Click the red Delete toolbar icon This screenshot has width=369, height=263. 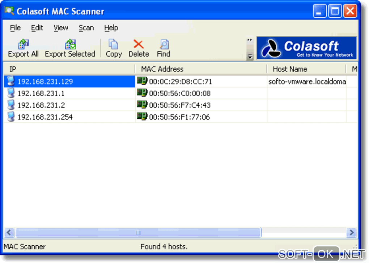[x=138, y=44]
